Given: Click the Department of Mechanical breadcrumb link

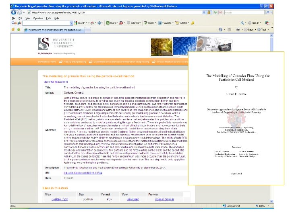Looking at the screenshot, I should (121, 62).
